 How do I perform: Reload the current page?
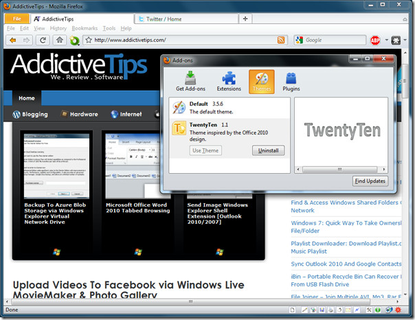43,41
